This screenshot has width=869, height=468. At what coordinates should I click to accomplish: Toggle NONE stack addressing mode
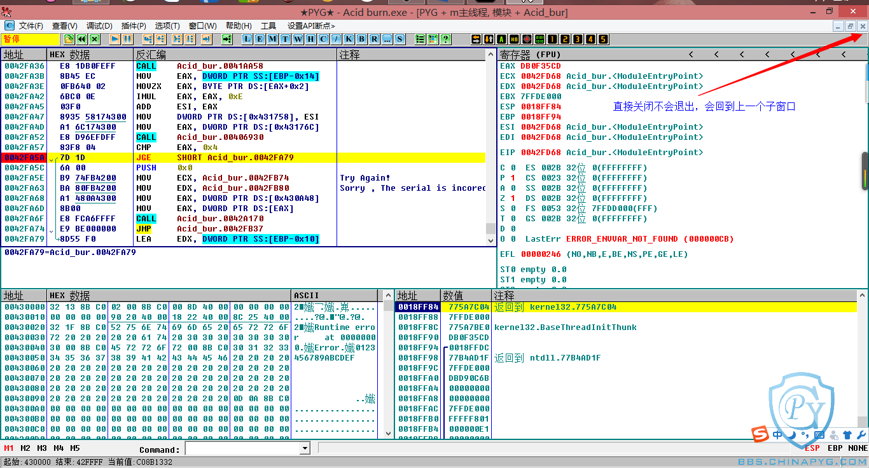tap(858, 448)
